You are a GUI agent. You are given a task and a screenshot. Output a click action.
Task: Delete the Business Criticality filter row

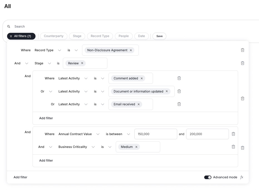click(x=233, y=147)
